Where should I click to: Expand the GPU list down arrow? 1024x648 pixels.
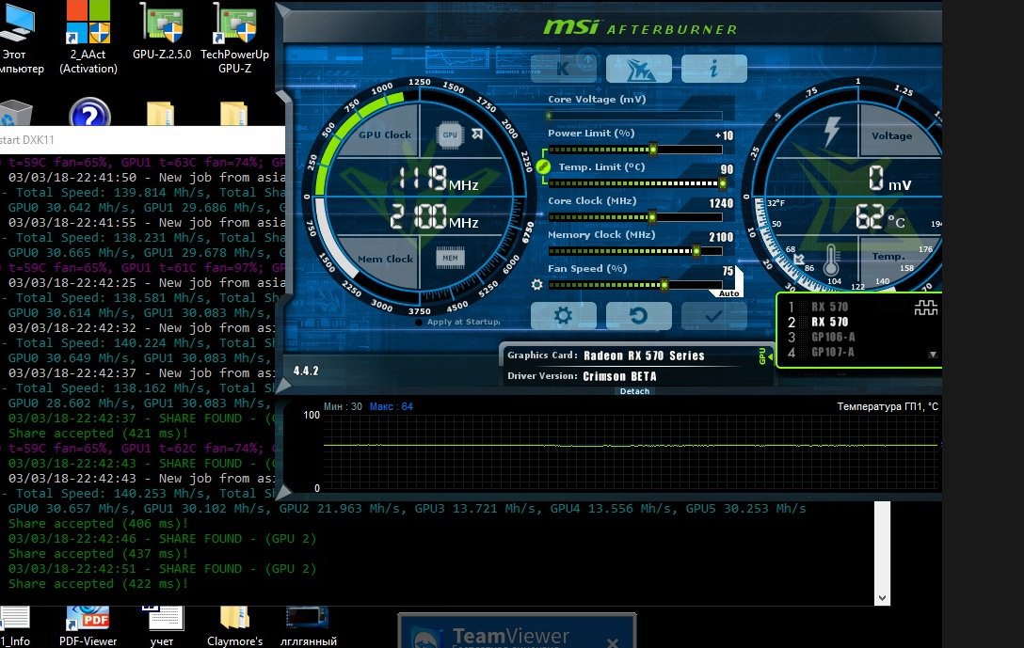pos(932,355)
